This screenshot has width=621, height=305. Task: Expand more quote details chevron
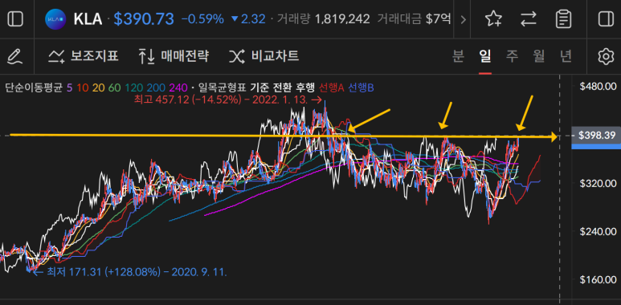tap(463, 19)
